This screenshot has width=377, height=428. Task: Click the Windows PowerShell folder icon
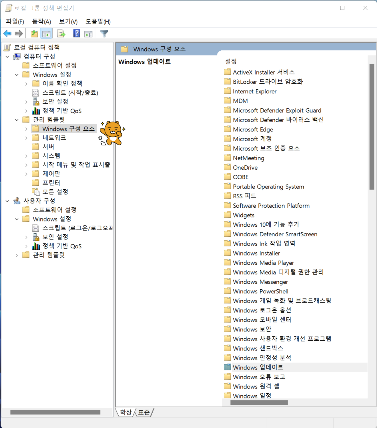(x=228, y=291)
